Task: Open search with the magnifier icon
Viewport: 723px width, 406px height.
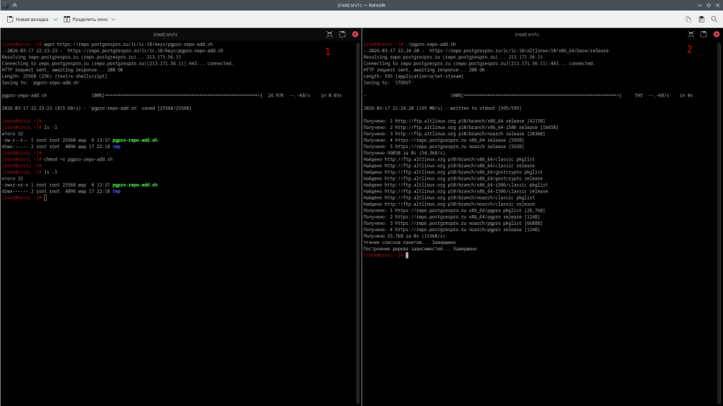Action: 715,20
